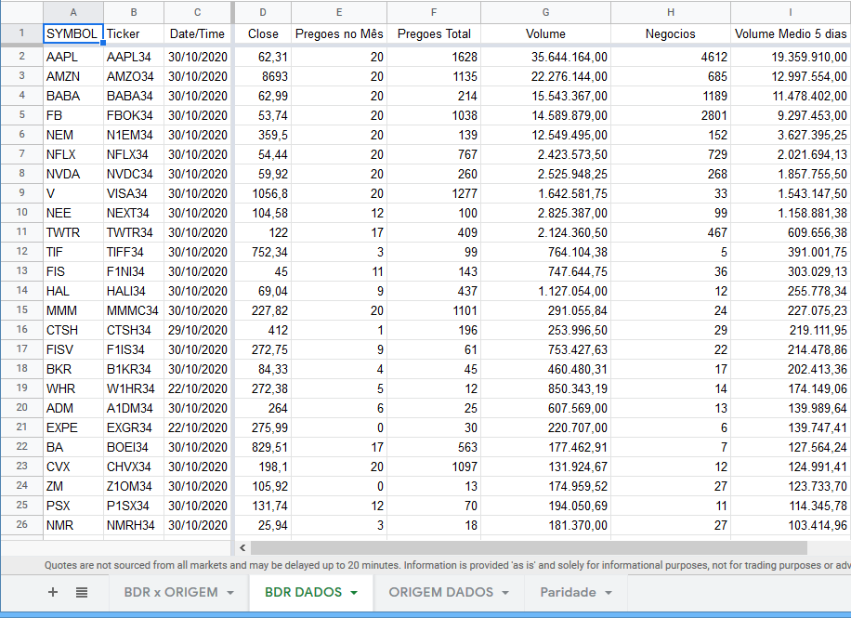Click the Negocios header cell
This screenshot has width=851, height=618.
coord(671,33)
